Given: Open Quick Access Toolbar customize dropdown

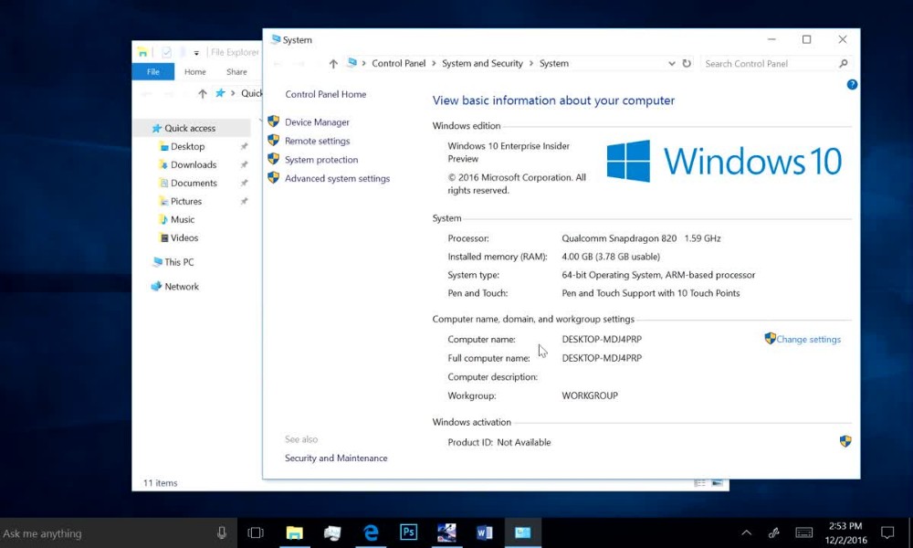Looking at the screenshot, I should point(196,53).
